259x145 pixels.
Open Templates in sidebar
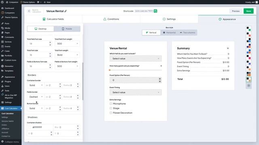pos(9,71)
